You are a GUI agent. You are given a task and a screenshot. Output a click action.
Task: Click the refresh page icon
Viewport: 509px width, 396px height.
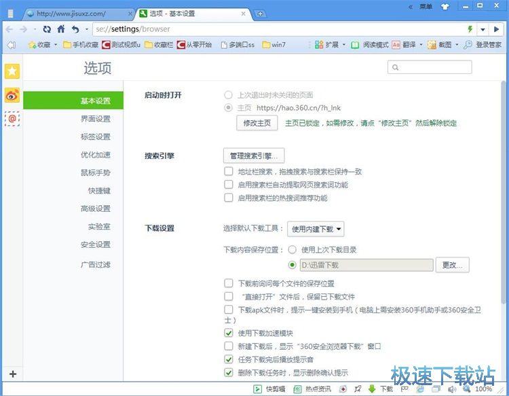[x=47, y=29]
